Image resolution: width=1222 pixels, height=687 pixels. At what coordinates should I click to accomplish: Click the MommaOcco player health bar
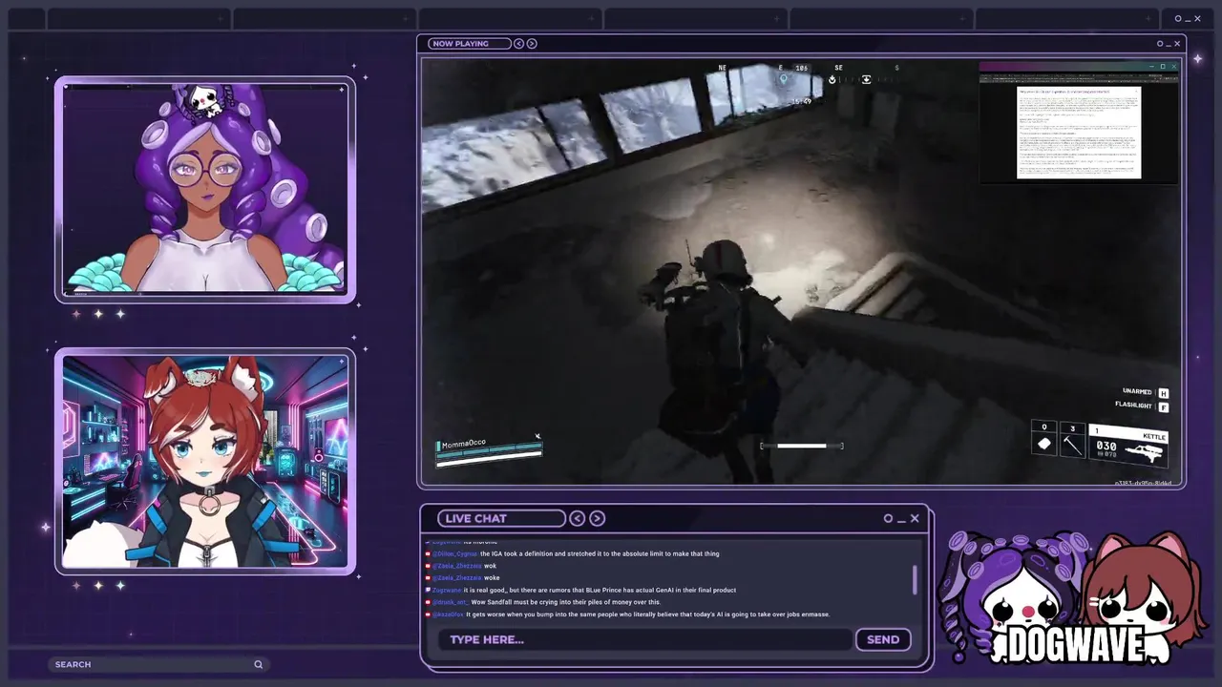(x=490, y=454)
